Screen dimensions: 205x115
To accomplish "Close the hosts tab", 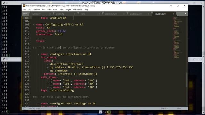I will click(99, 14).
